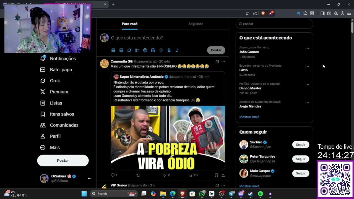354x199 pixels.
Task: Open Brave Wallet icon
Action: [x=329, y=13]
